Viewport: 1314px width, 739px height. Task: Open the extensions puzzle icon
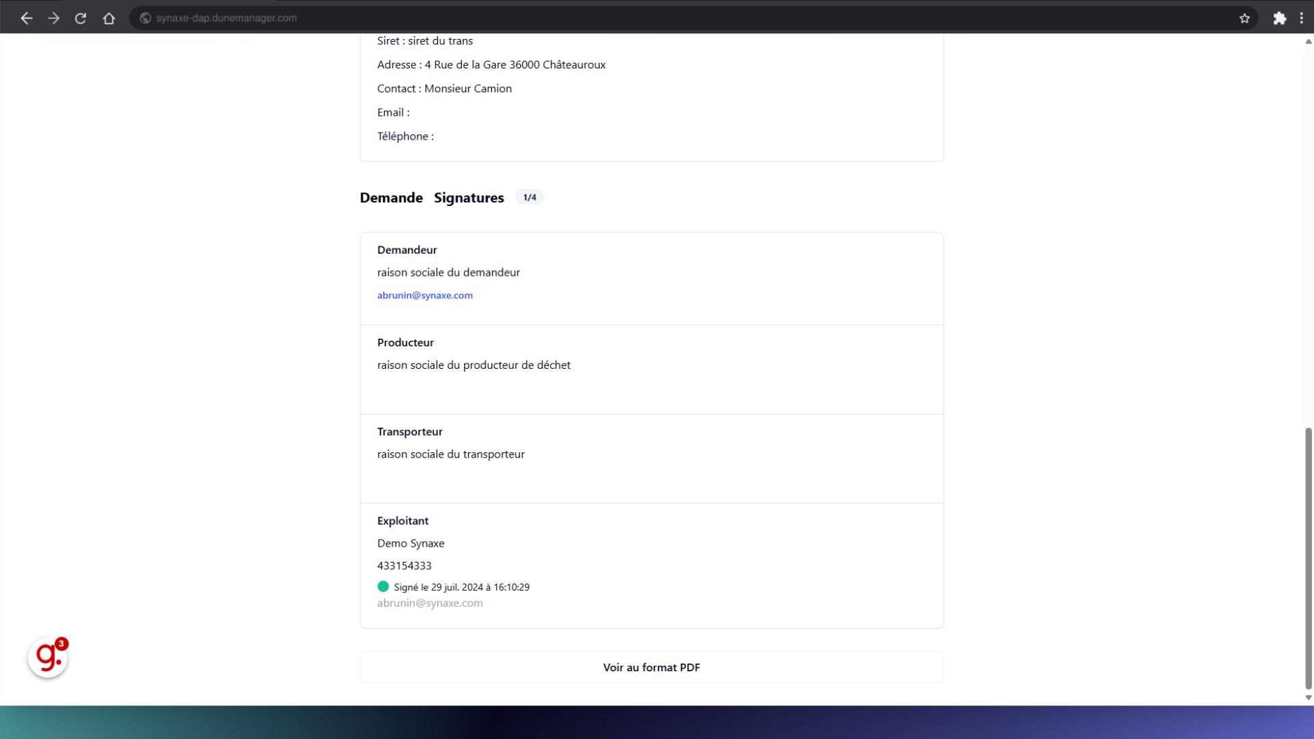(1279, 18)
